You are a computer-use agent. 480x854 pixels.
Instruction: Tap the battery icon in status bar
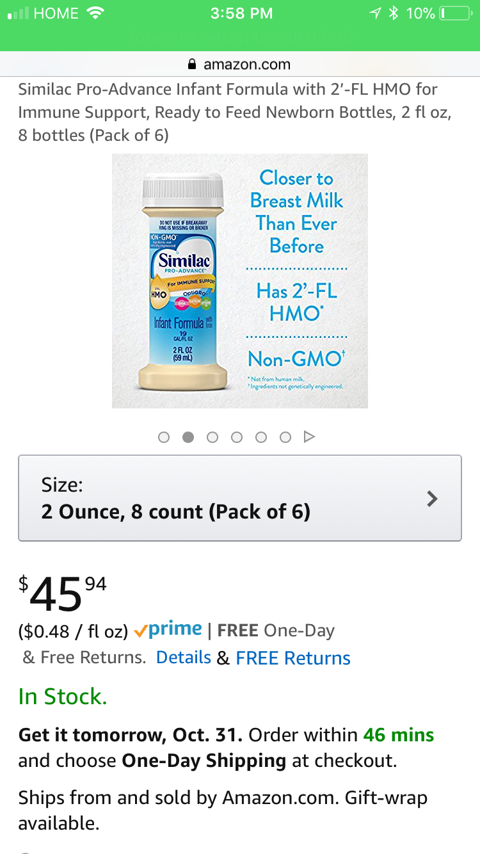[458, 13]
